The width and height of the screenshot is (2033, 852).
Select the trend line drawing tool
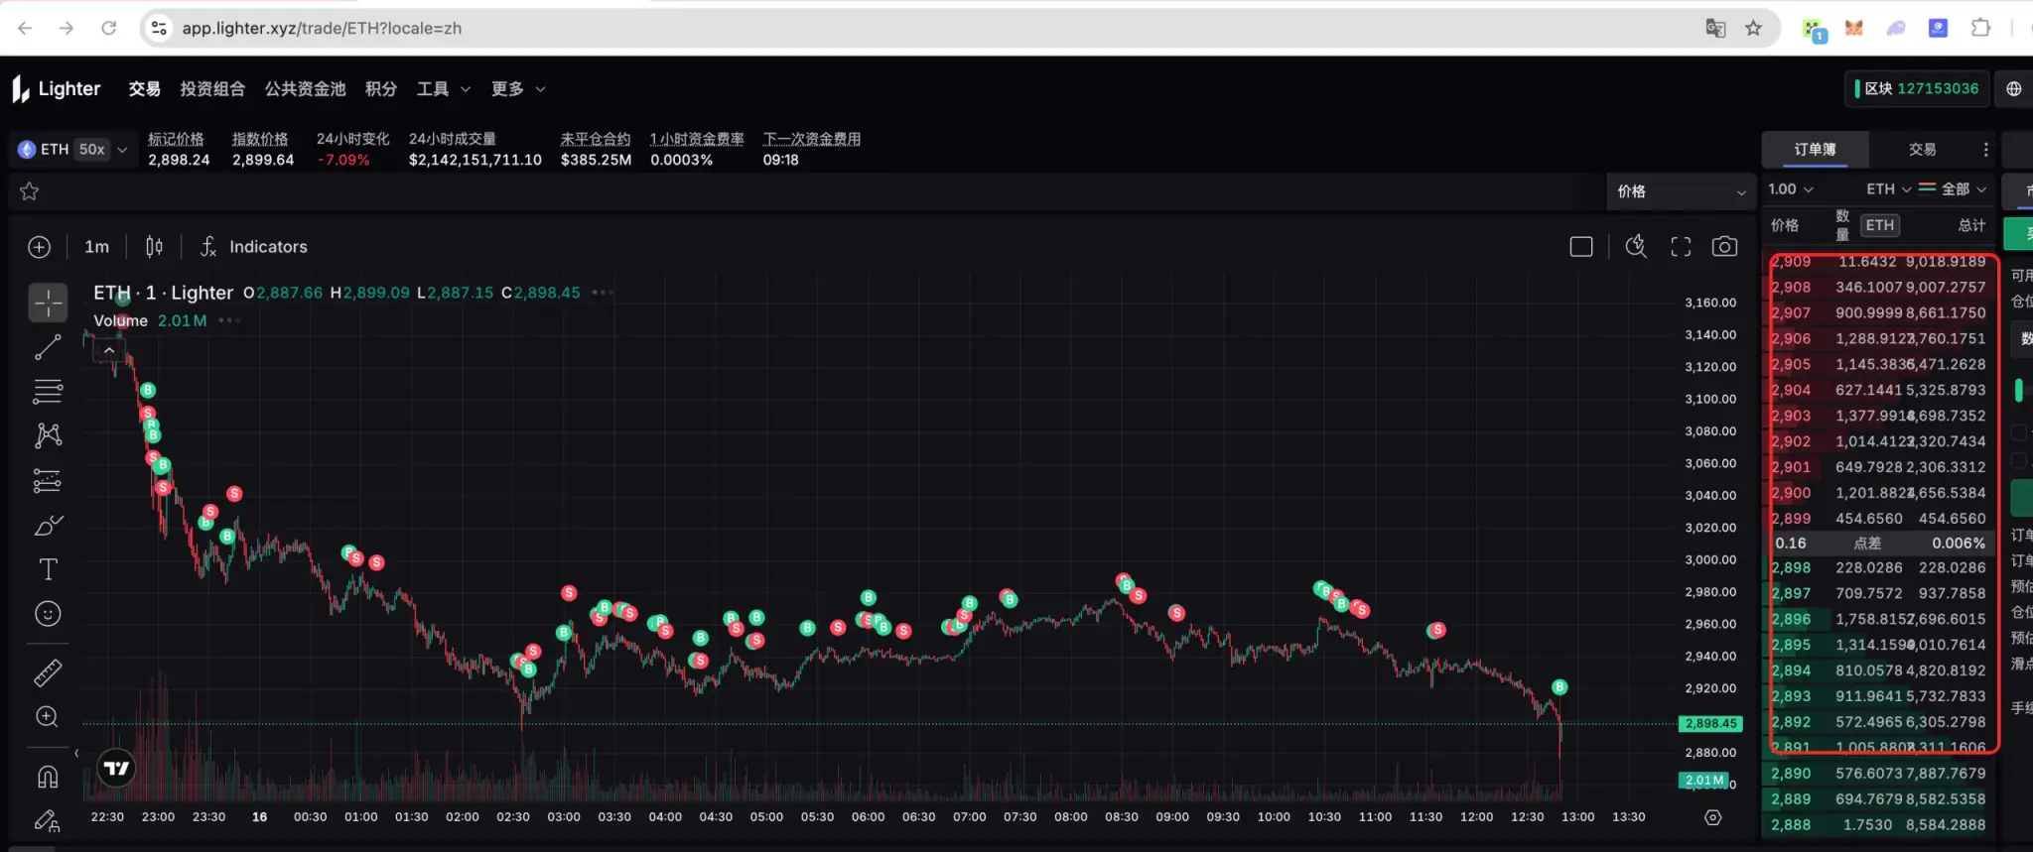(x=48, y=347)
